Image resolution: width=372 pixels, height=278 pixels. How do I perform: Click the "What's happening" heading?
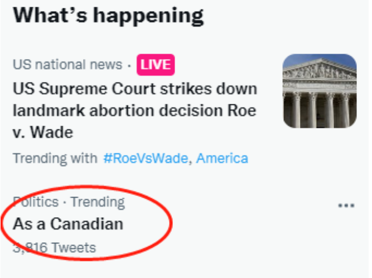tap(108, 15)
